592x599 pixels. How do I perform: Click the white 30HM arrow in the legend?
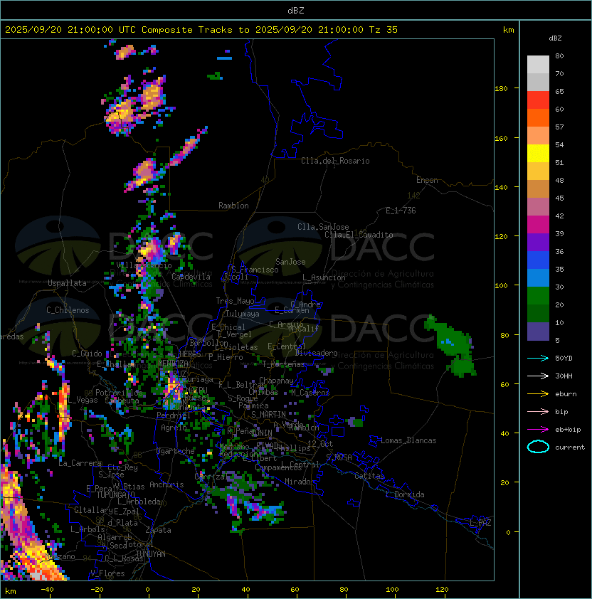[x=538, y=376]
